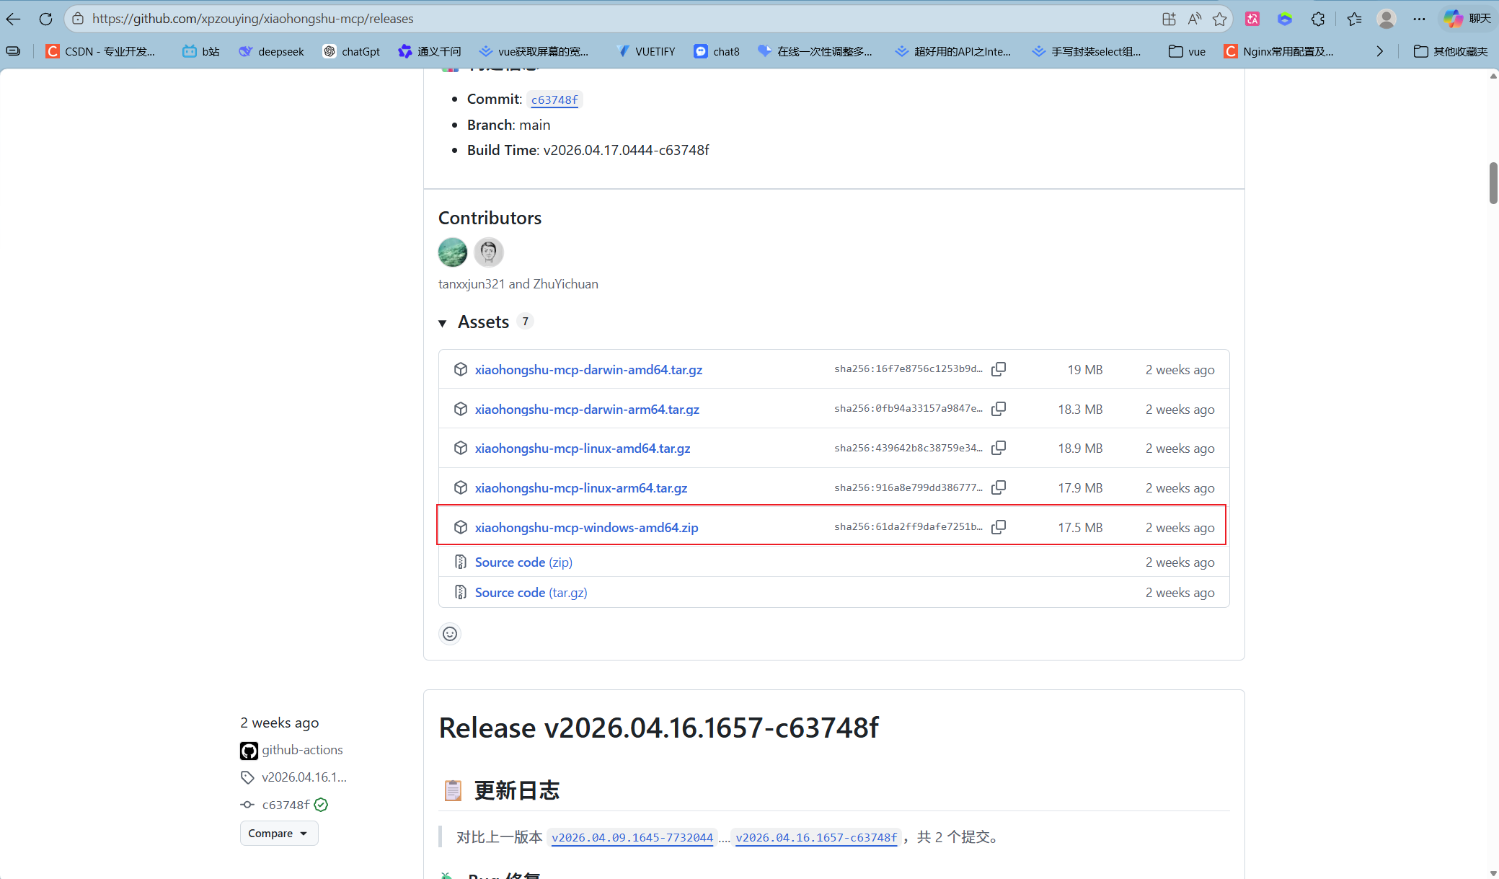Open the chatGpt bookmark
The height and width of the screenshot is (879, 1499).
[x=351, y=51]
